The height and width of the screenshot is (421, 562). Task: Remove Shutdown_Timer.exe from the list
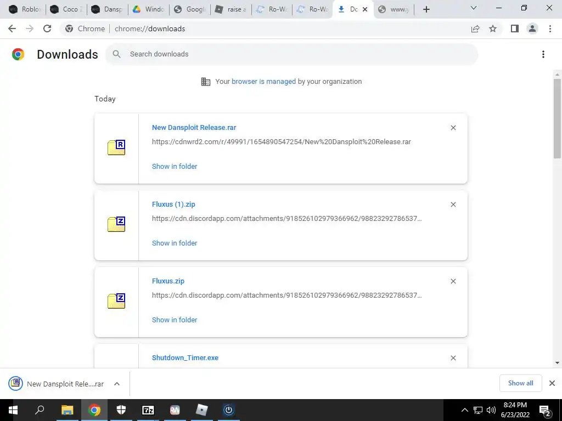pos(453,358)
